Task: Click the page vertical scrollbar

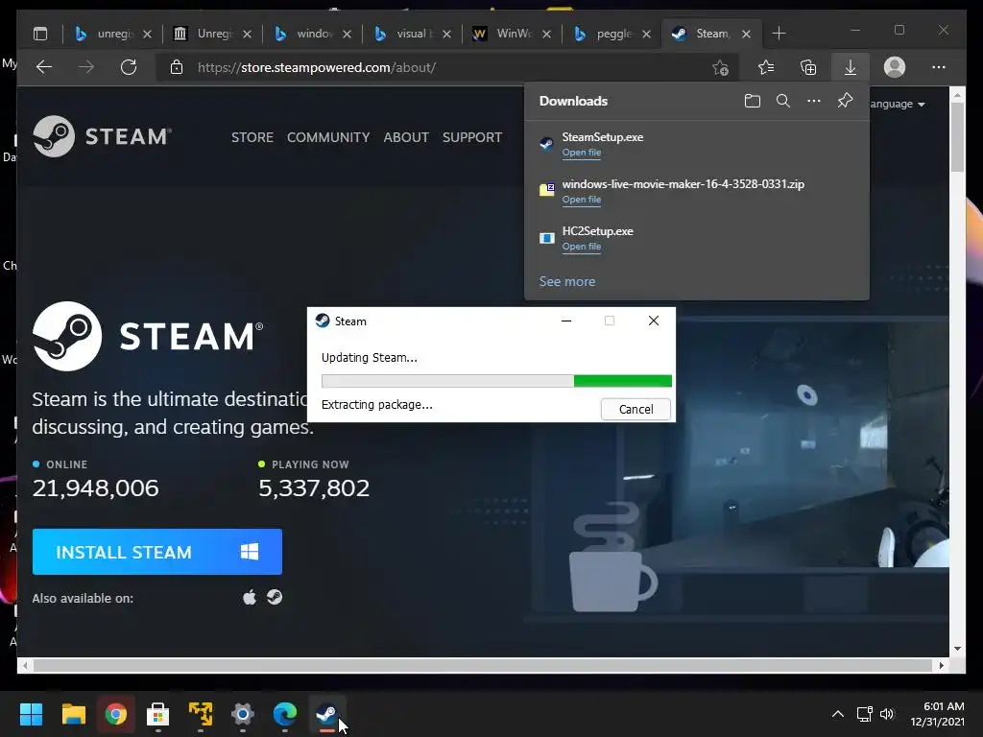Action: [x=957, y=369]
